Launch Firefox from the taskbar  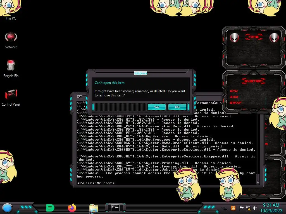[72, 208]
